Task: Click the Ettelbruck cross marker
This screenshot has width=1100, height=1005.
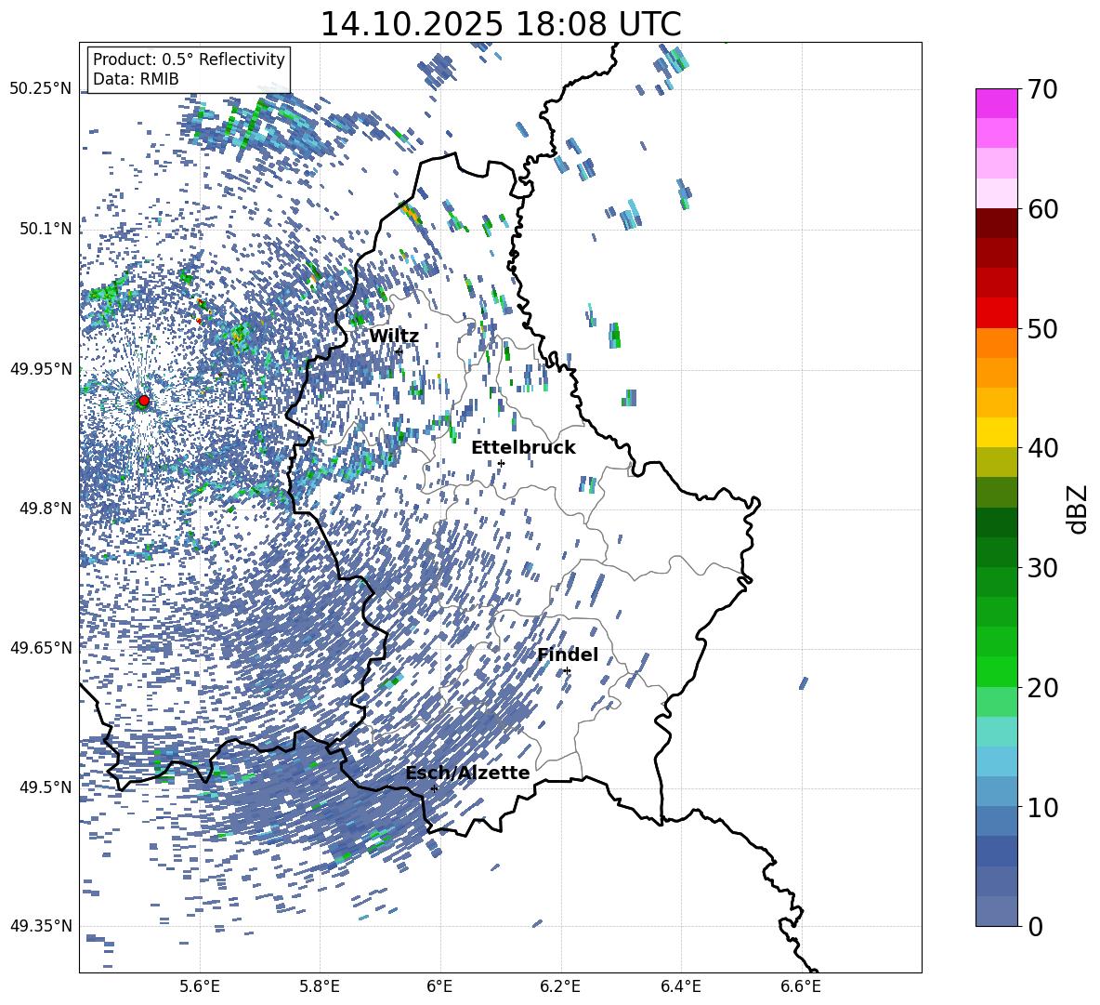Action: coord(501,463)
